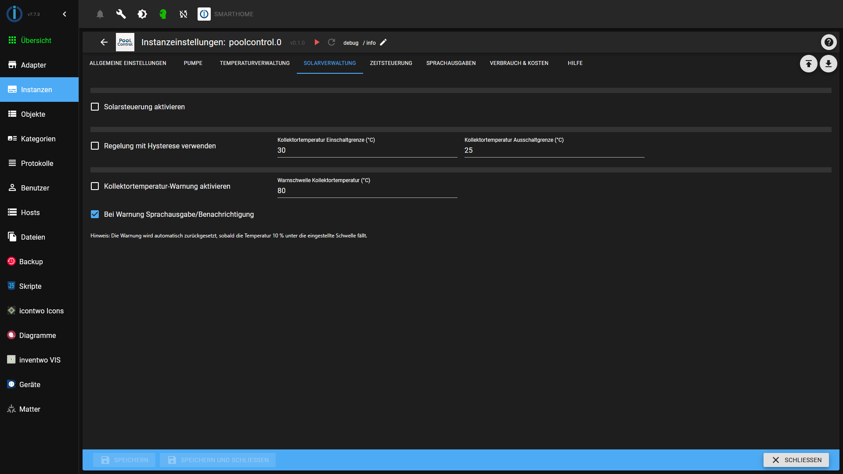Toggle theme brightness icon
The image size is (843, 474).
(x=142, y=14)
